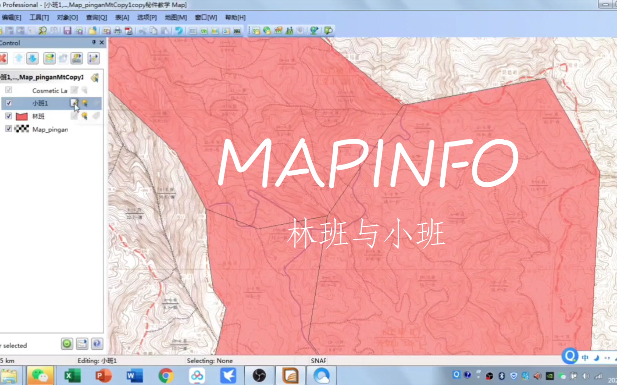Click the Editing: 小班1 status bar field
Viewport: 617px width, 385px height.
pyautogui.click(x=97, y=361)
